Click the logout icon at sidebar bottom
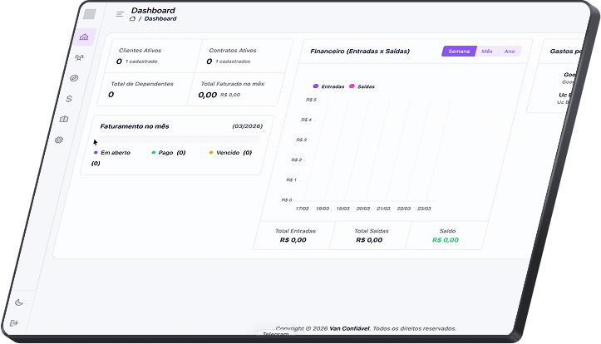Screen dimensions: 601x344 14,322
